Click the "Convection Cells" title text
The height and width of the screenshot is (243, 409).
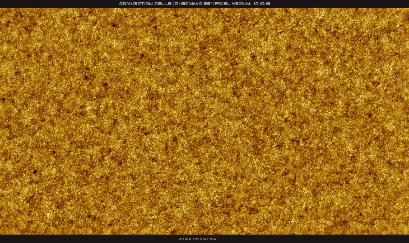tap(145, 4)
